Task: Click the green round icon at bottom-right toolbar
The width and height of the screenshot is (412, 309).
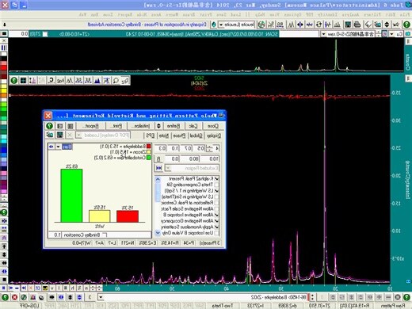Action: tap(406, 297)
